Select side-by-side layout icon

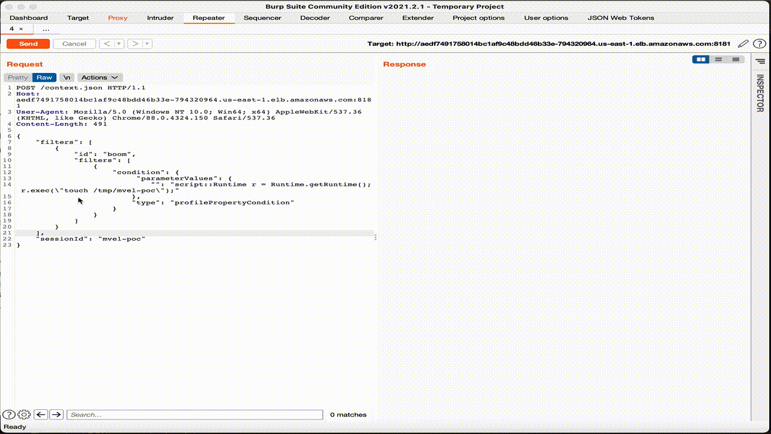701,60
